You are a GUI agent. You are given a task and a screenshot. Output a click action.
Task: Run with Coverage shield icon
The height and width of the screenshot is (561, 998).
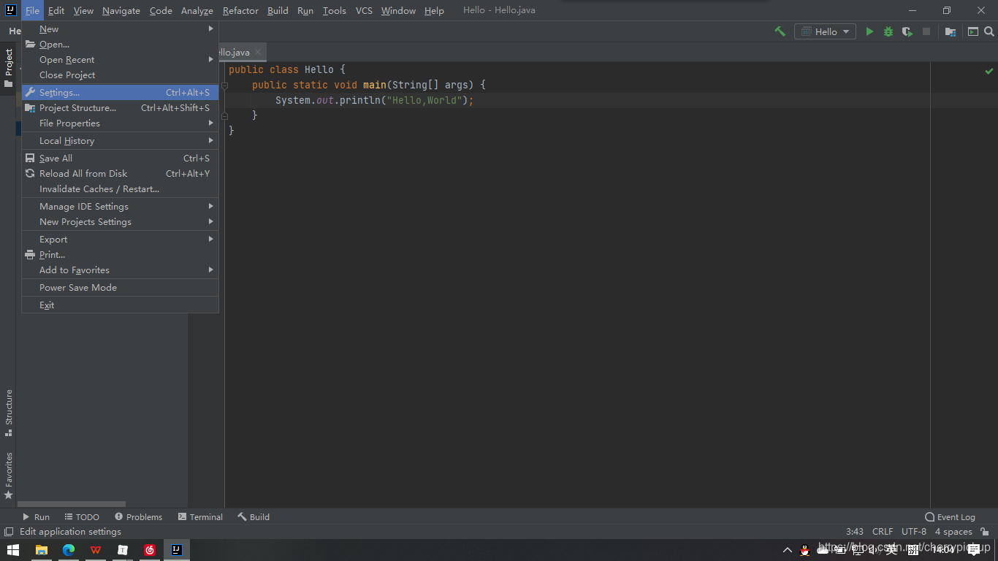[907, 31]
